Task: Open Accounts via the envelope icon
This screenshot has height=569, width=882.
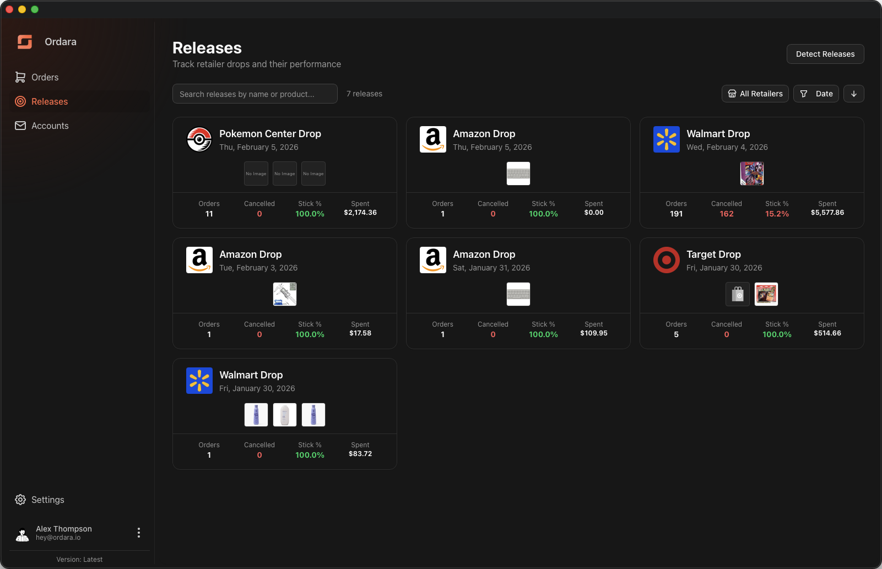Action: (x=20, y=126)
